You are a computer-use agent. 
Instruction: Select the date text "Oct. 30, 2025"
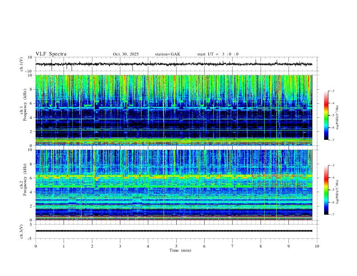(x=126, y=54)
